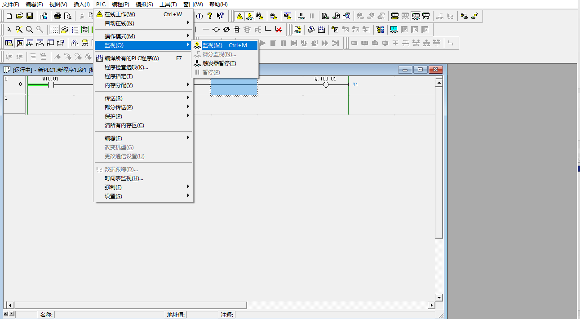The width and height of the screenshot is (580, 319).
Task: Toggle the grid display toolbar button
Action: pos(54,30)
